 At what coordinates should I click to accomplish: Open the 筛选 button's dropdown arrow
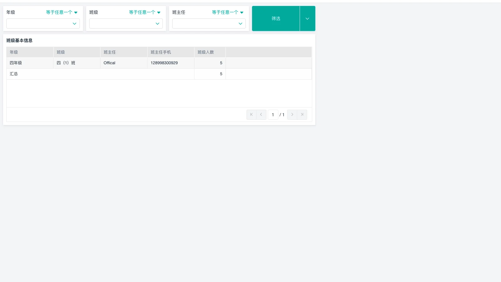pos(307,18)
